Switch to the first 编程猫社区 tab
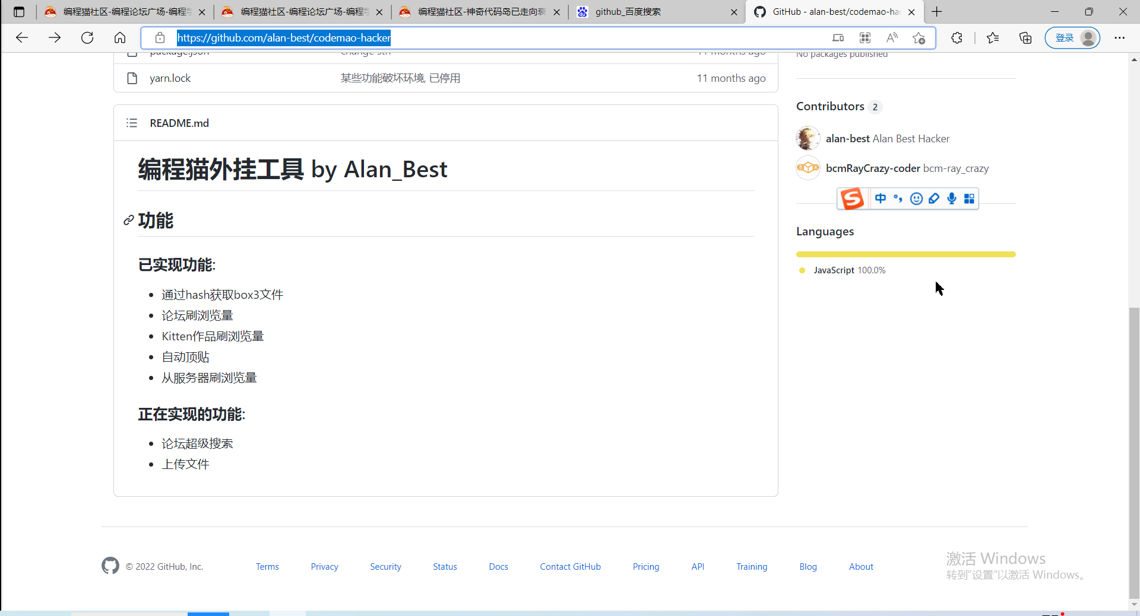The width and height of the screenshot is (1140, 616). [x=126, y=12]
